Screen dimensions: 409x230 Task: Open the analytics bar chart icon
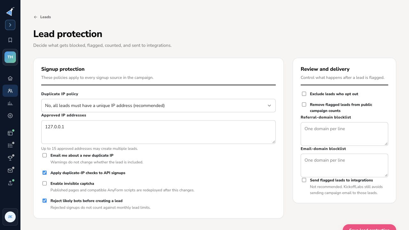(x=10, y=103)
